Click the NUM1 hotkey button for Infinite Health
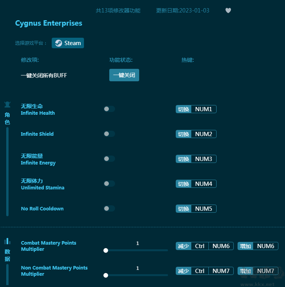This screenshot has width=285, height=287. click(x=203, y=109)
